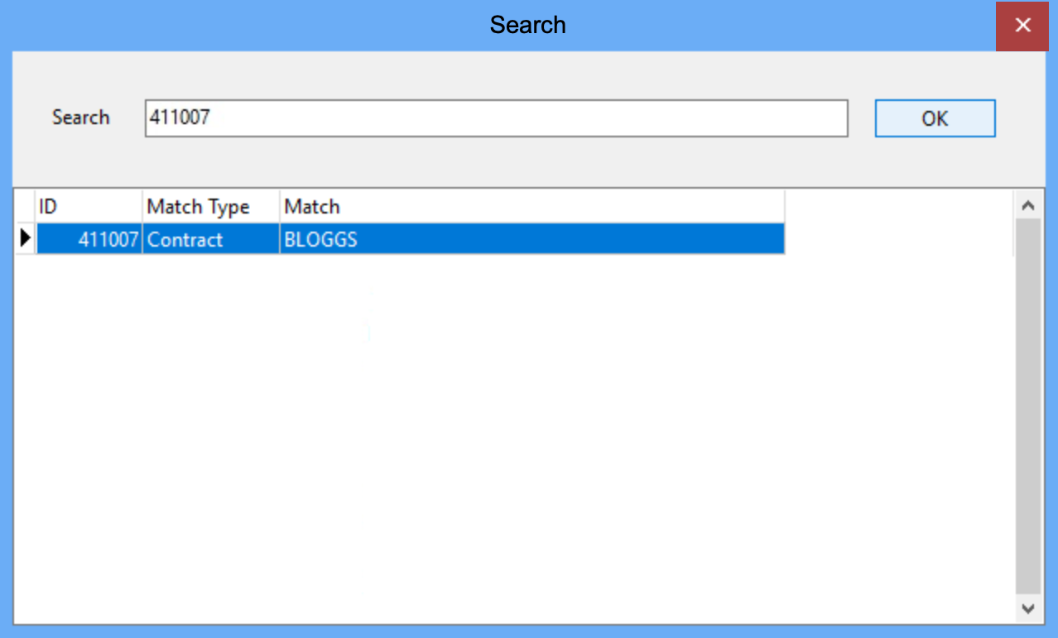Click the Search label beside the field
The image size is (1058, 638).
tap(80, 118)
